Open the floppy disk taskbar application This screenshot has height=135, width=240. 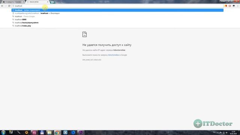point(42,132)
